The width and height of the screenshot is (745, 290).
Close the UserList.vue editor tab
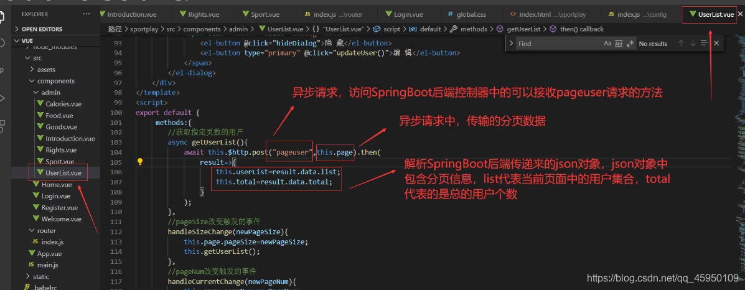(x=740, y=15)
